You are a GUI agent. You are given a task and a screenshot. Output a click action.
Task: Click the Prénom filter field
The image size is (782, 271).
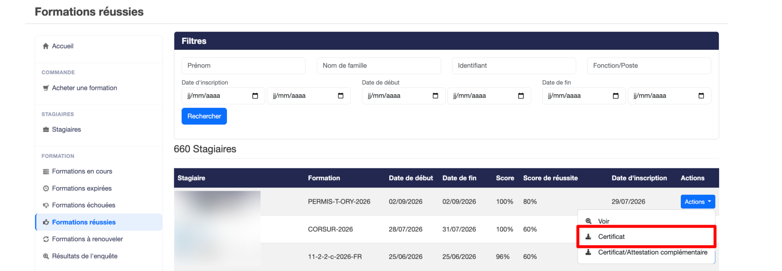[243, 66]
